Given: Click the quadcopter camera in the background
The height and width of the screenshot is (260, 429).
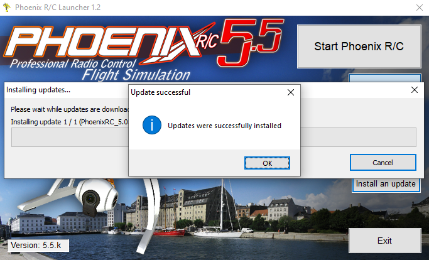Looking at the screenshot, I should 94,198.
